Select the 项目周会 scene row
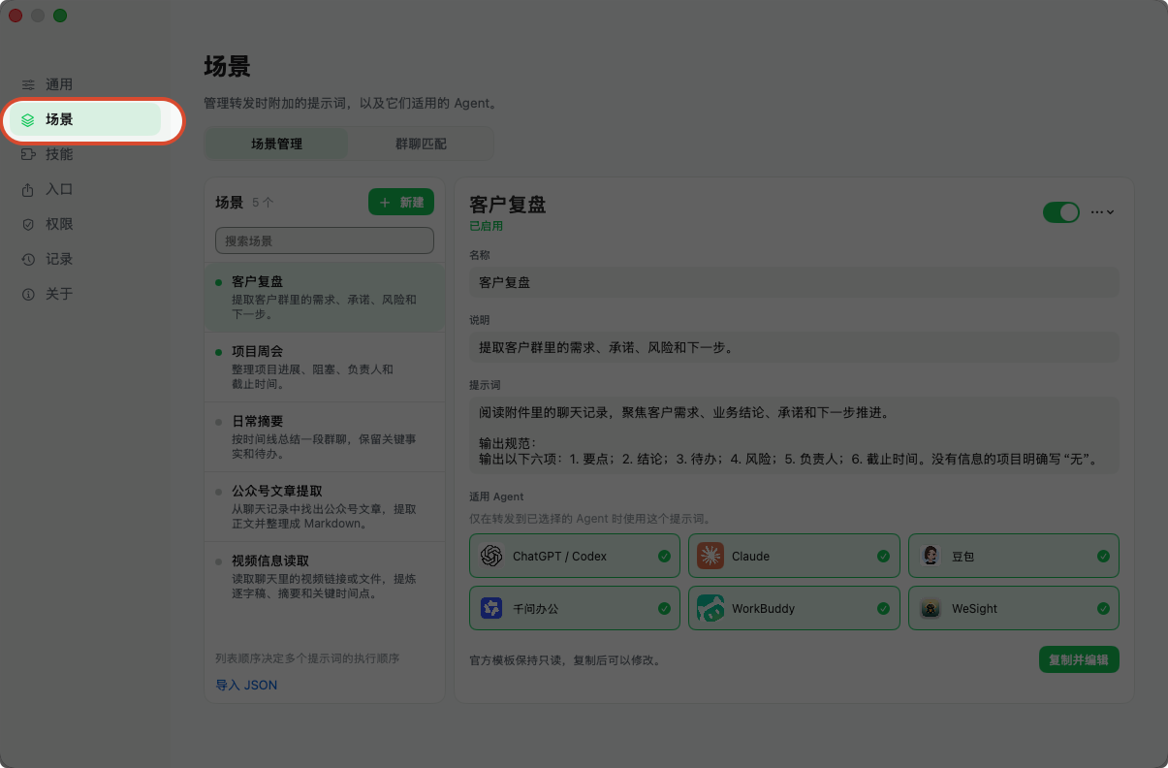Viewport: 1168px width, 768px height. 324,367
